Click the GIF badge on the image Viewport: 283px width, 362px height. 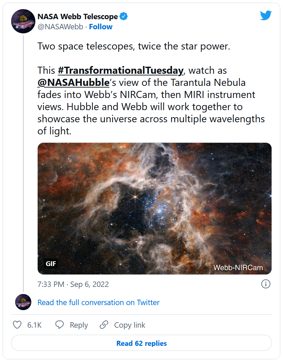(x=51, y=264)
